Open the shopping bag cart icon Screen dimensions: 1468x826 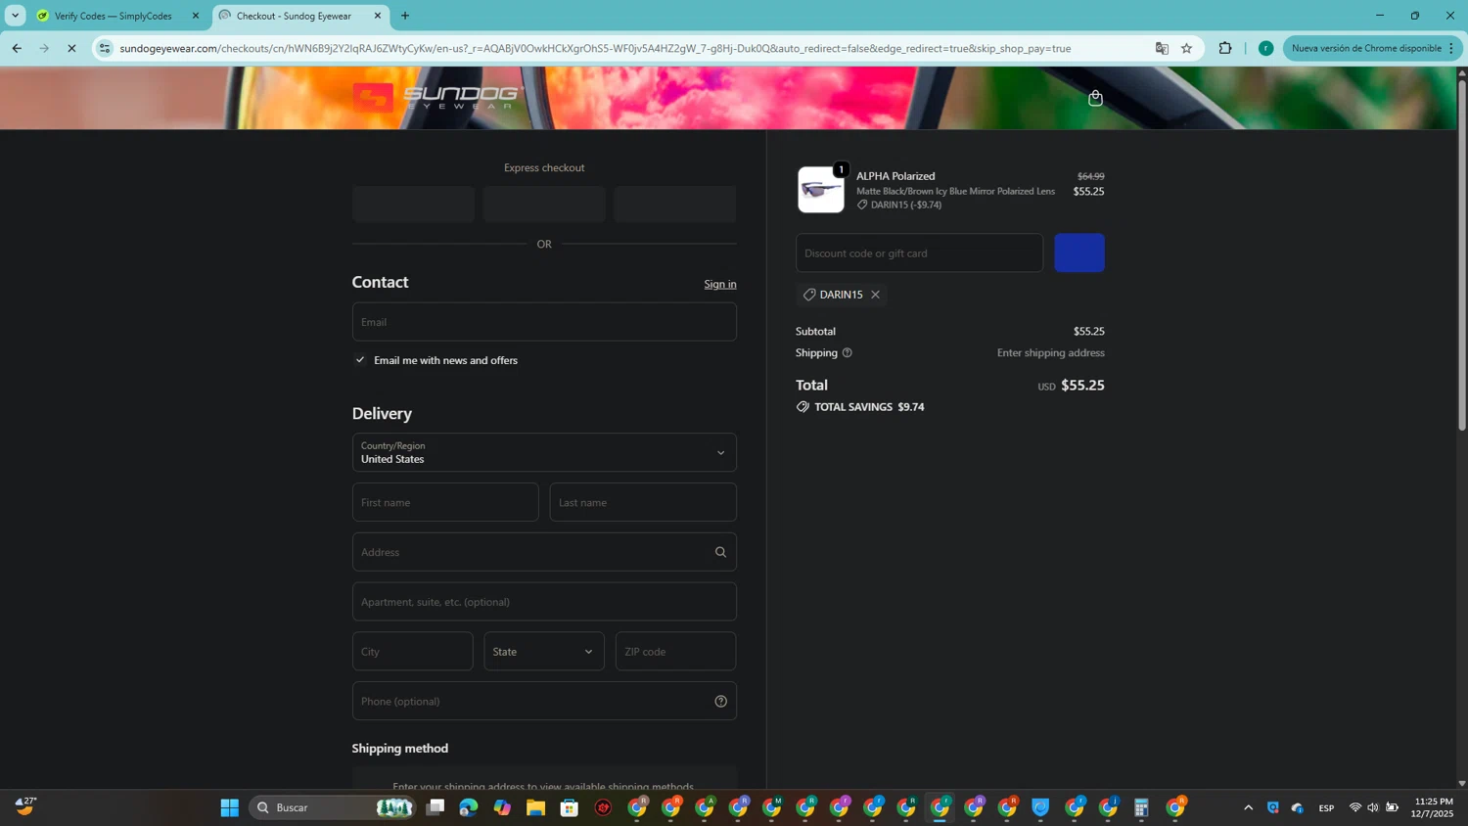1095,98
